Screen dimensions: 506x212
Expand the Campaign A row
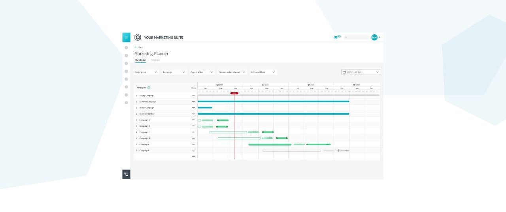tap(136, 120)
